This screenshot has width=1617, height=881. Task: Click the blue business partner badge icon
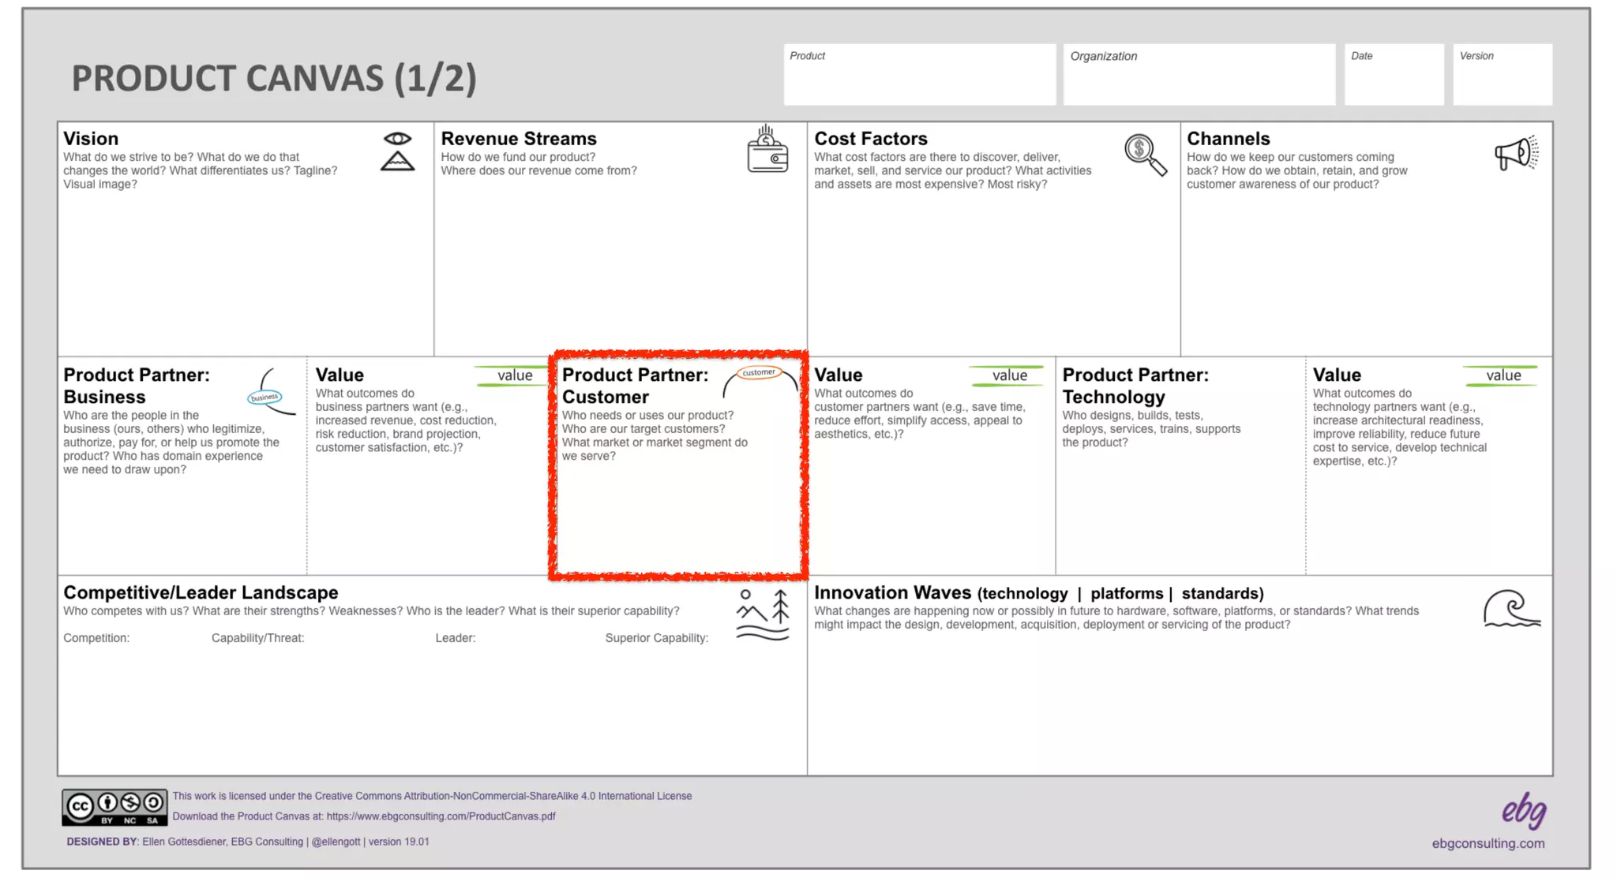[x=266, y=396]
